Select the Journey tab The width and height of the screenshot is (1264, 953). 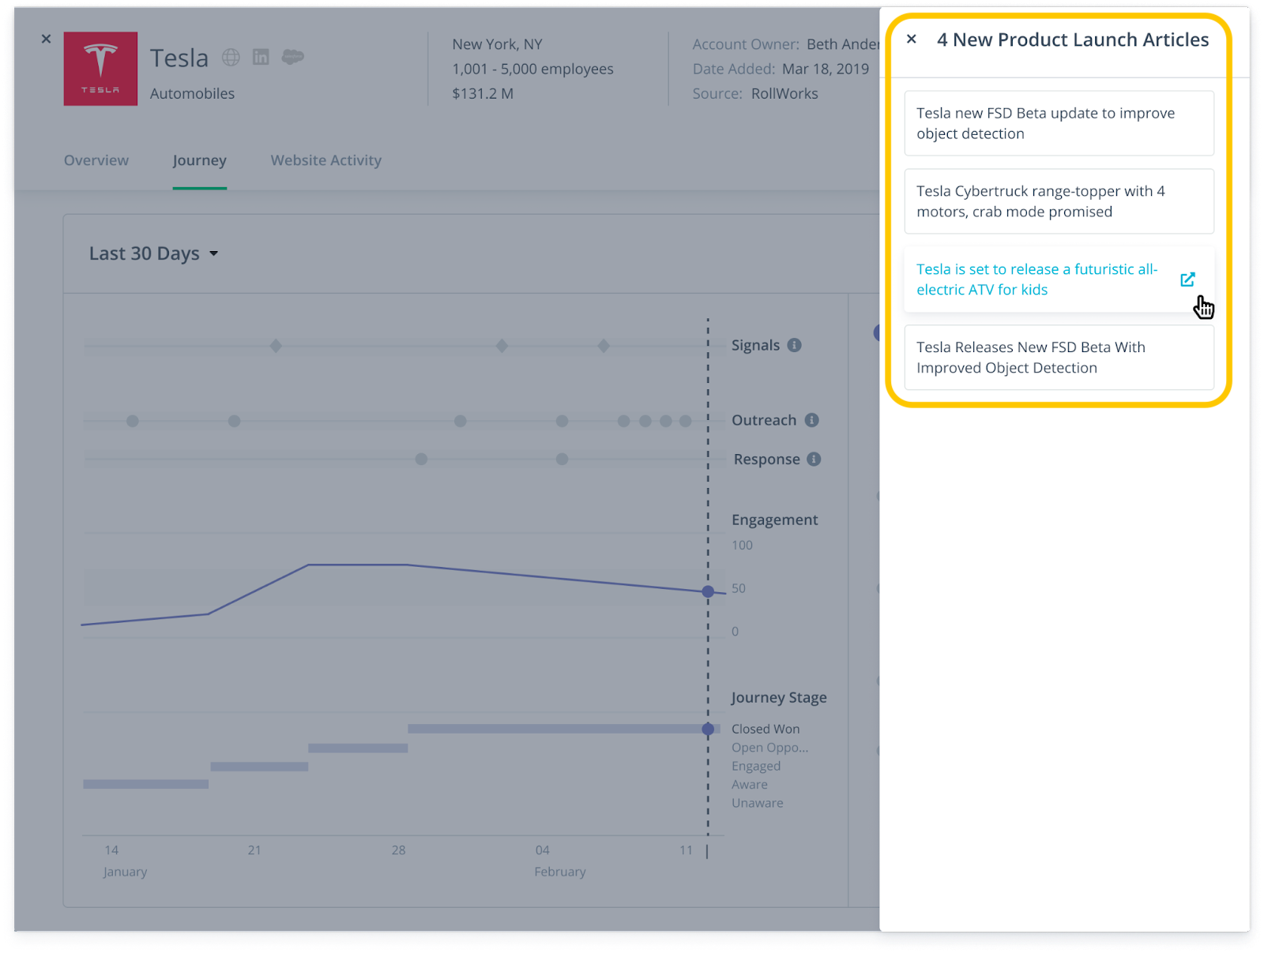199,160
